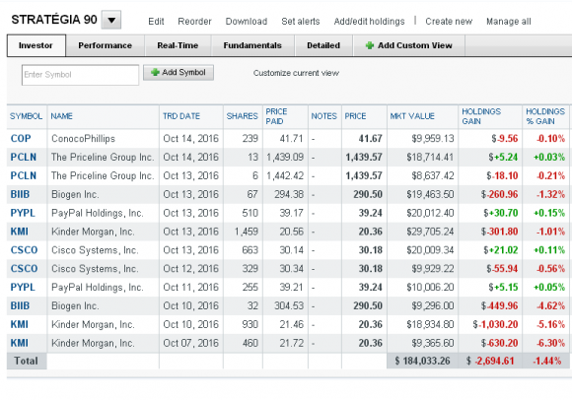Open Add/edit holdings
Image resolution: width=572 pixels, height=400 pixels.
[369, 22]
